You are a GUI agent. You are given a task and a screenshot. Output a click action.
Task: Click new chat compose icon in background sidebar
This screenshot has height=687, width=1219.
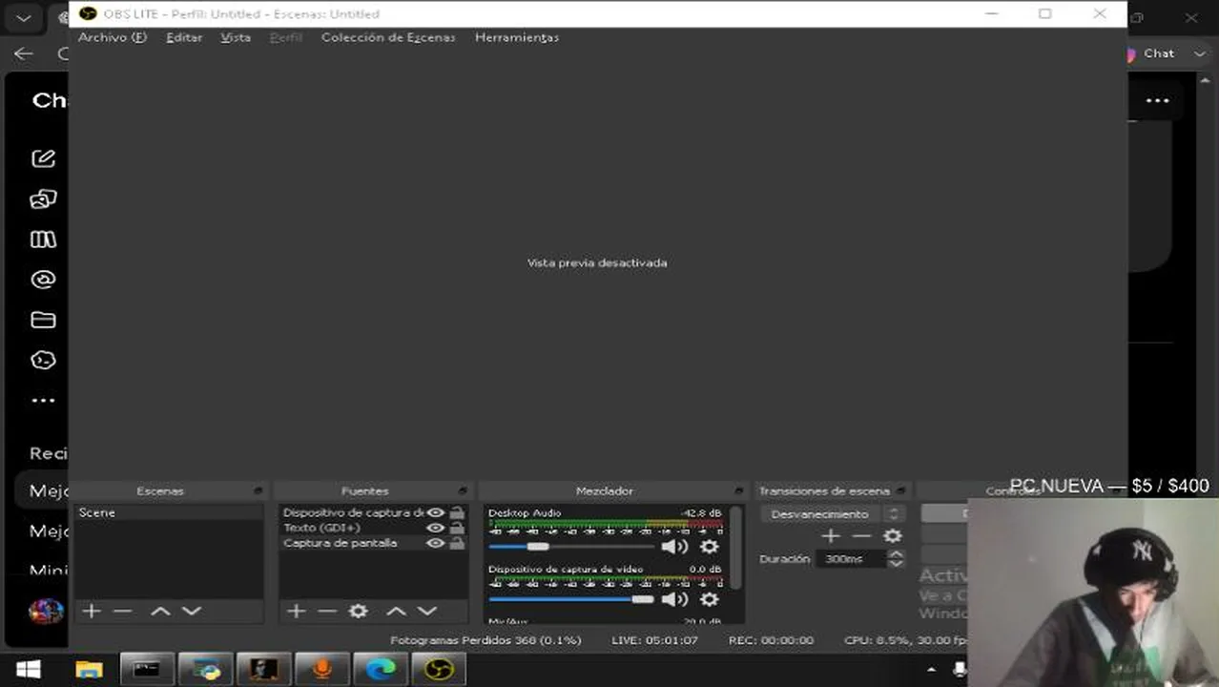coord(43,158)
